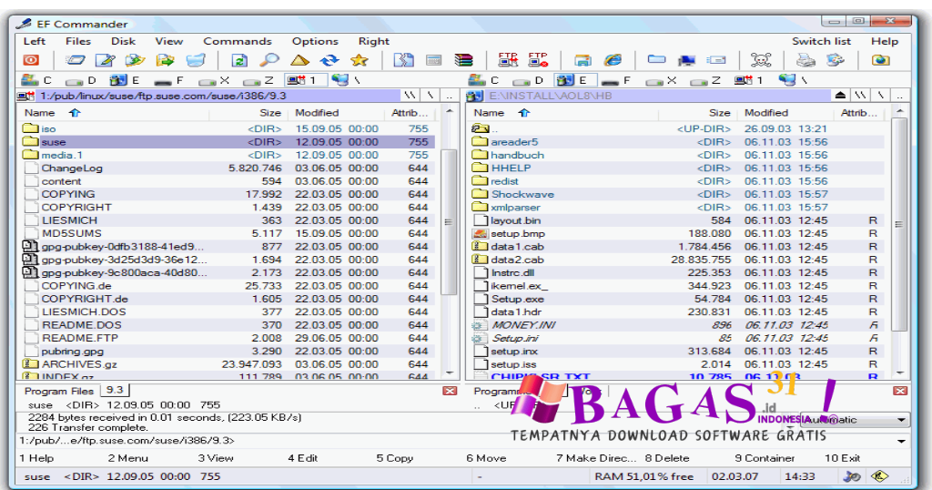This screenshot has height=490, width=932.
Task: Click the globe folder icon
Action: pos(880,60)
